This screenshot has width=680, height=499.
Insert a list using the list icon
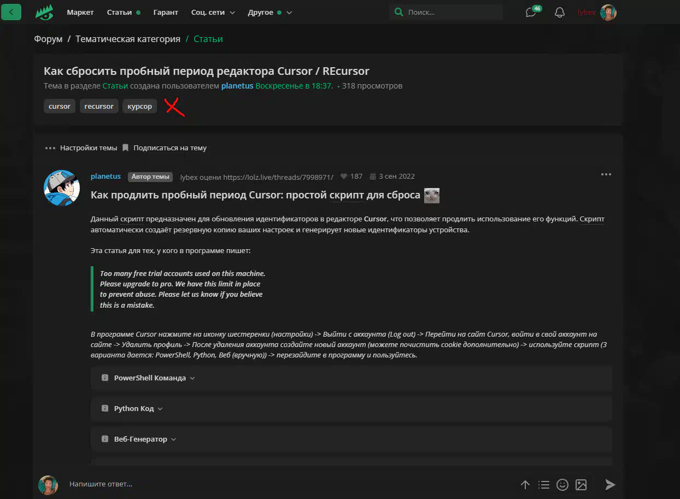click(543, 484)
